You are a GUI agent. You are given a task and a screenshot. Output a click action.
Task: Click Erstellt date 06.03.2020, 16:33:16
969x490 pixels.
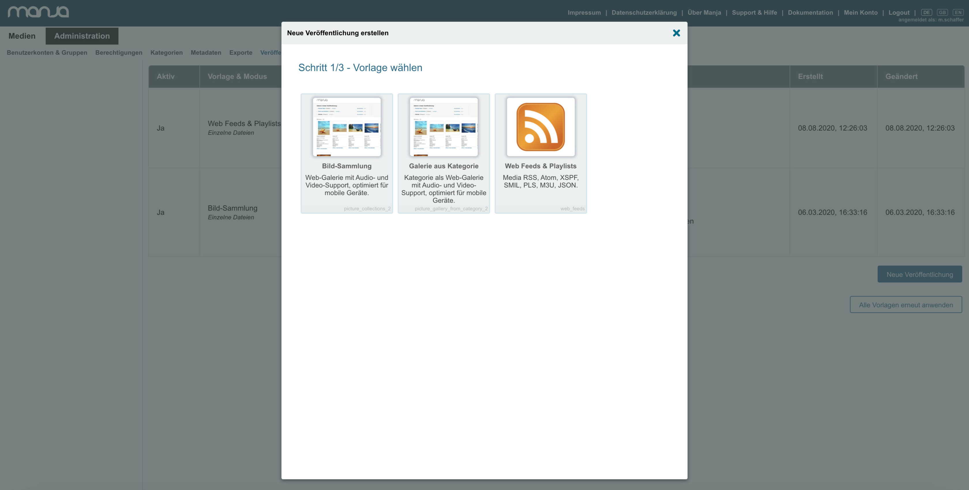(x=833, y=212)
